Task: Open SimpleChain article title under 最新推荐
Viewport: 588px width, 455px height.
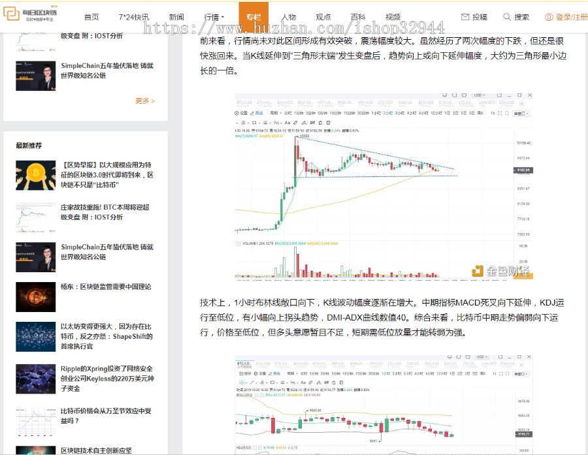Action: pos(107,252)
